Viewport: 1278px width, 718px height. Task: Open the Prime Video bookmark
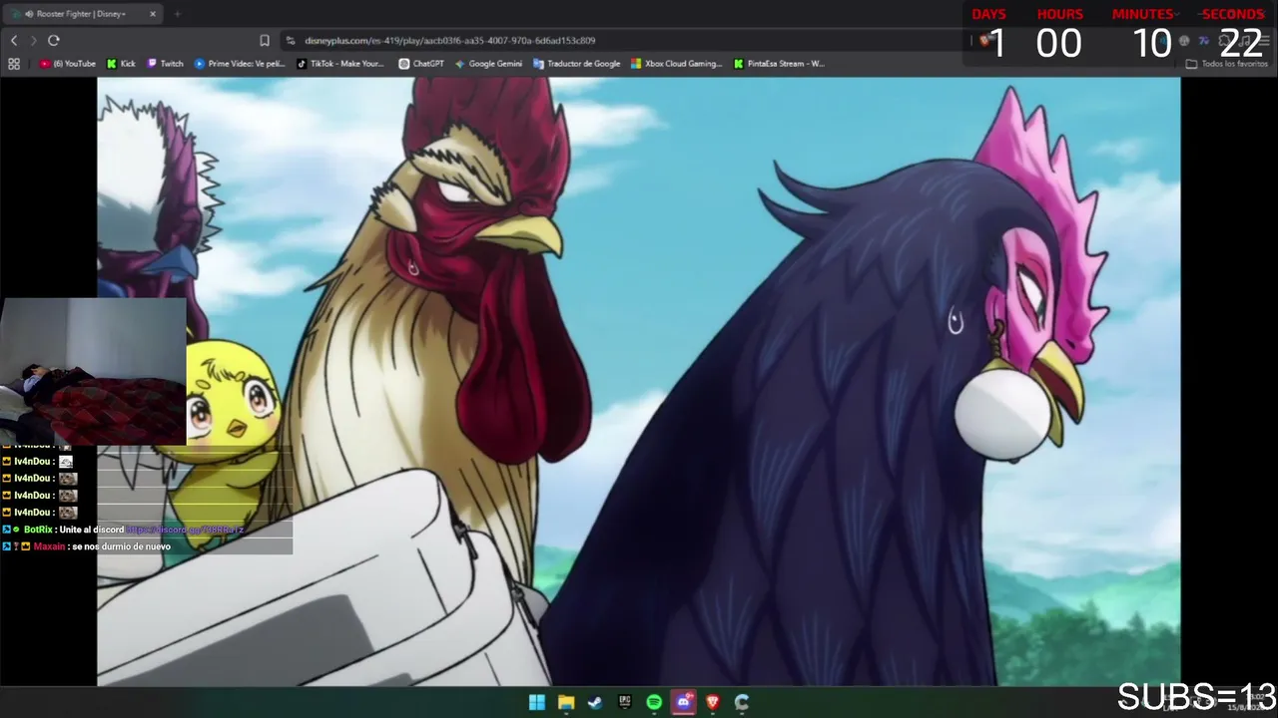(x=240, y=64)
